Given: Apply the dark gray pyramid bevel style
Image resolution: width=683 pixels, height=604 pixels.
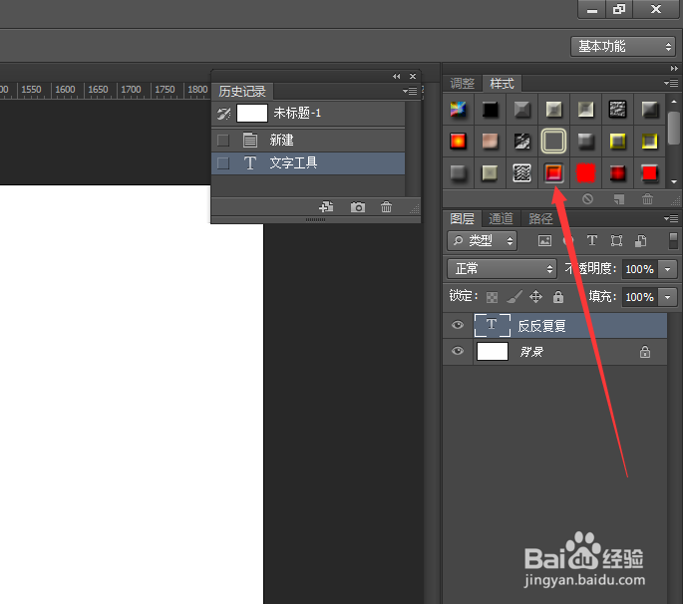Looking at the screenshot, I should (x=521, y=110).
